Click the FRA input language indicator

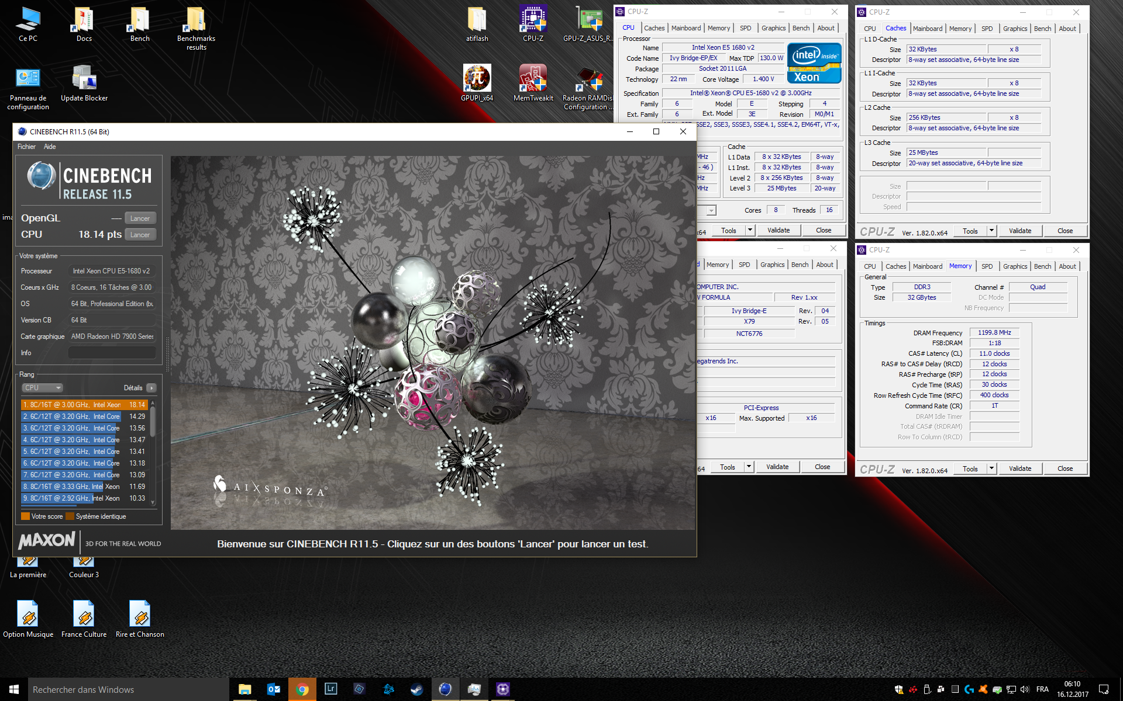tap(1042, 689)
